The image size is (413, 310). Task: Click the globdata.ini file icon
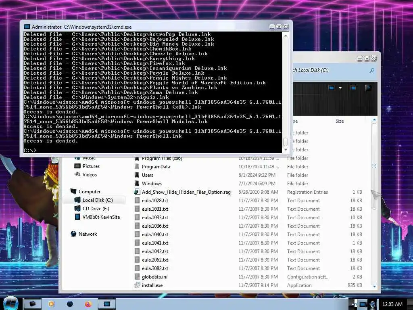[x=137, y=277]
